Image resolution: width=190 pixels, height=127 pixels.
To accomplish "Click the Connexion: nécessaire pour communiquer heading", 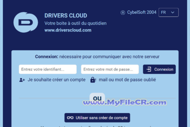I will coord(97,57).
